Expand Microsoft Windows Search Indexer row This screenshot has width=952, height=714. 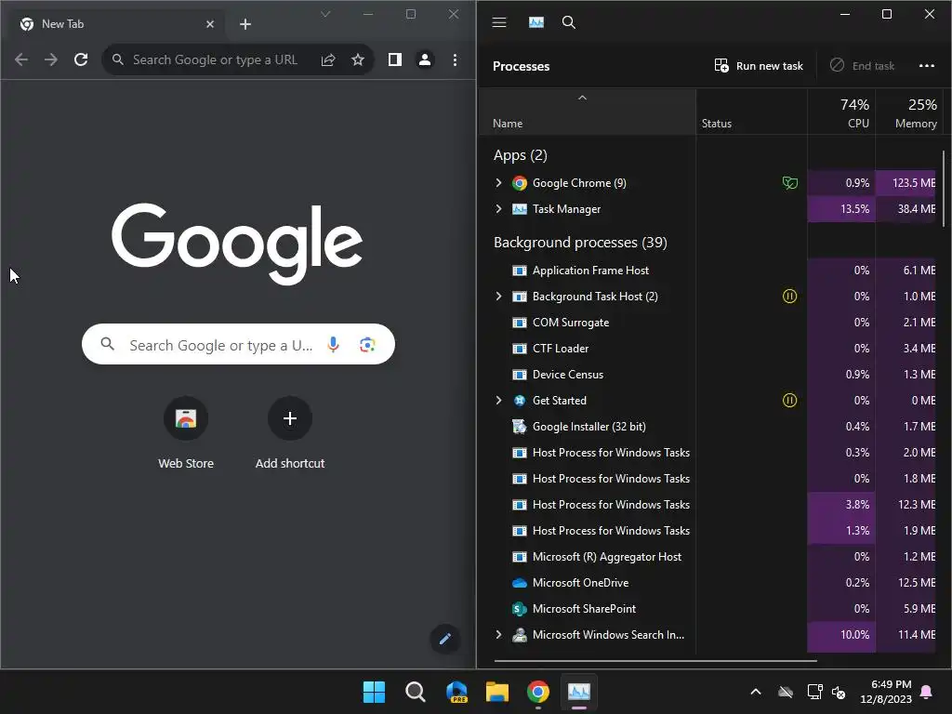click(x=498, y=634)
